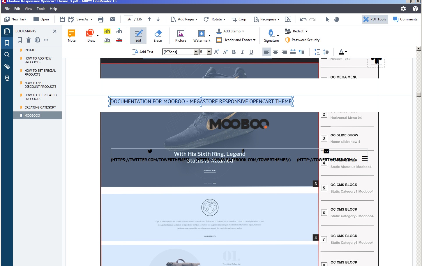Image resolution: width=422 pixels, height=266 pixels.
Task: Print the document via the printer icon
Action: click(x=101, y=19)
